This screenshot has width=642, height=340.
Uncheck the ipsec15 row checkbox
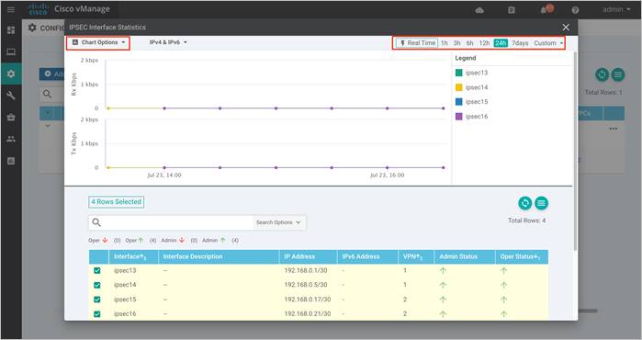[x=97, y=300]
